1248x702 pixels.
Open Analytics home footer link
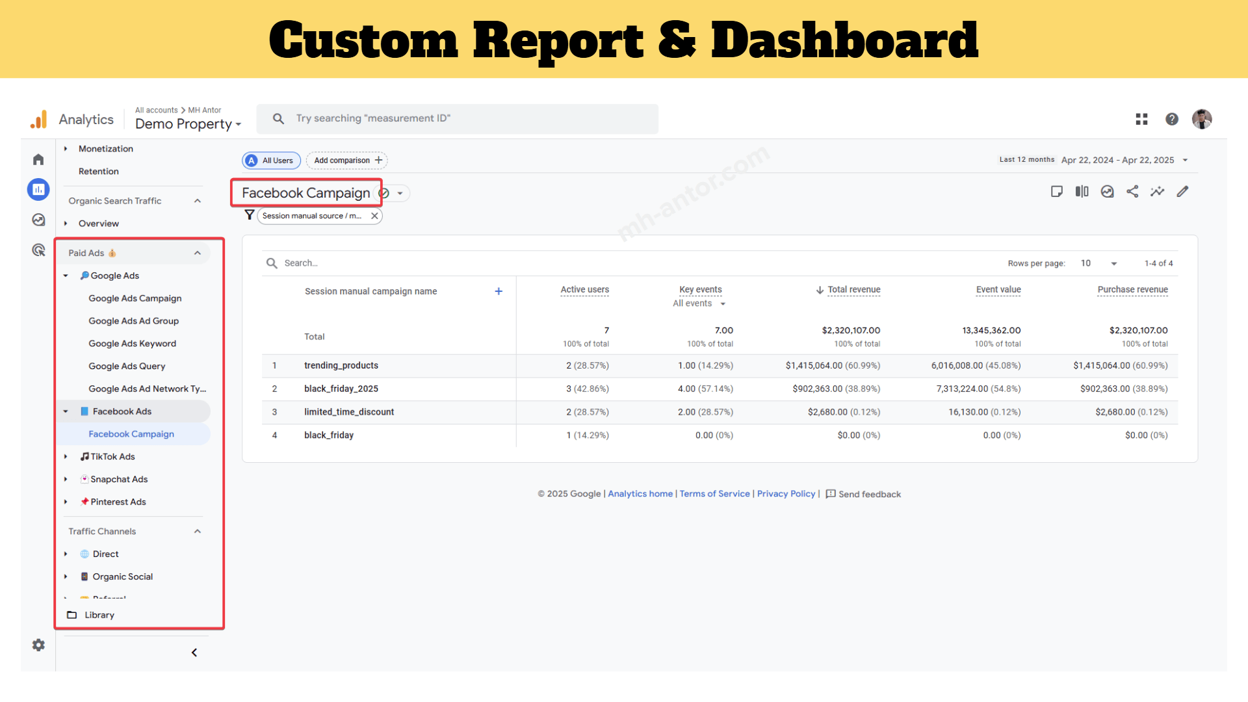(640, 494)
